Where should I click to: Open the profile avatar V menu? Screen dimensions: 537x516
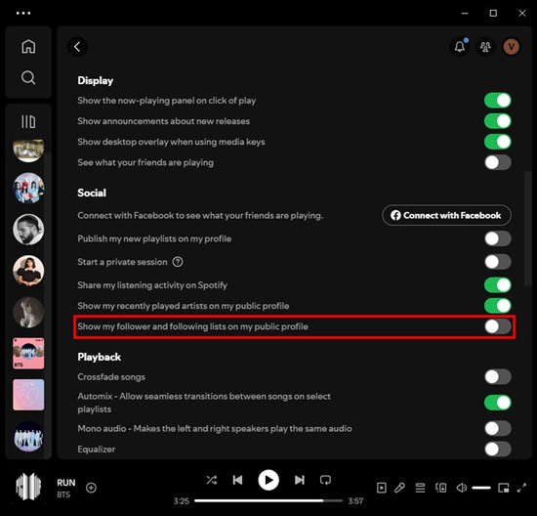point(511,47)
